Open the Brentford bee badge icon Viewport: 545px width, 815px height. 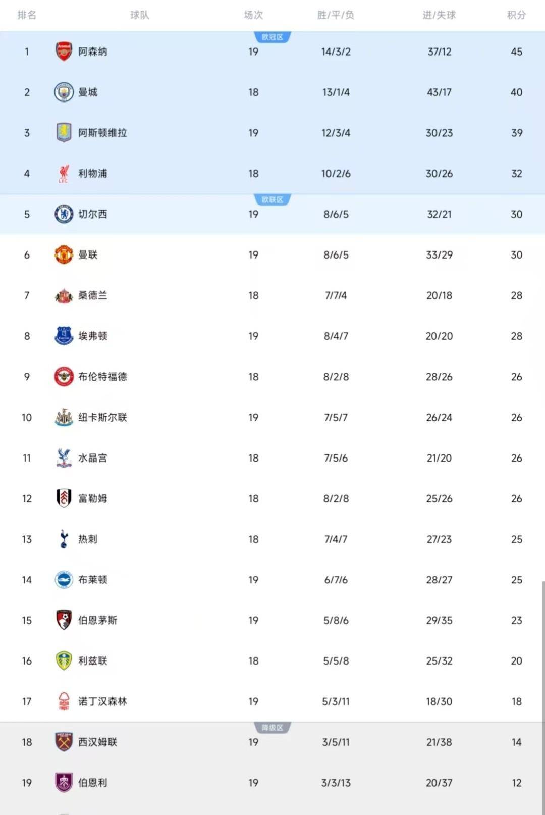pyautogui.click(x=64, y=377)
